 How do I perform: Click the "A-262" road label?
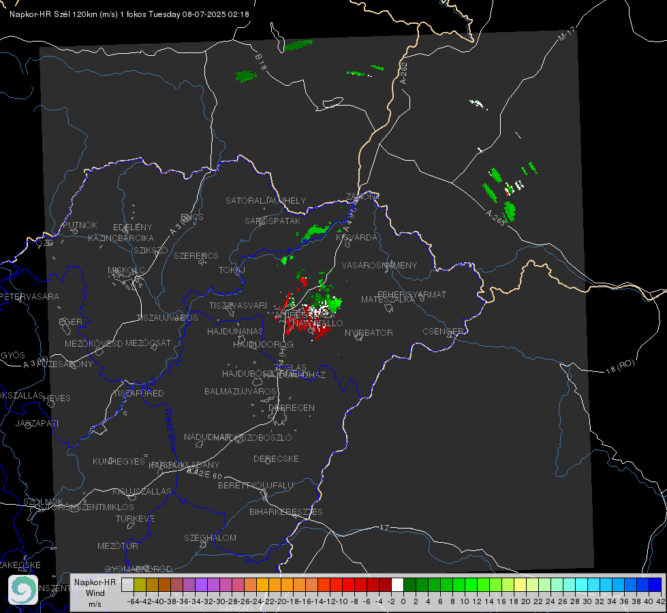404,73
